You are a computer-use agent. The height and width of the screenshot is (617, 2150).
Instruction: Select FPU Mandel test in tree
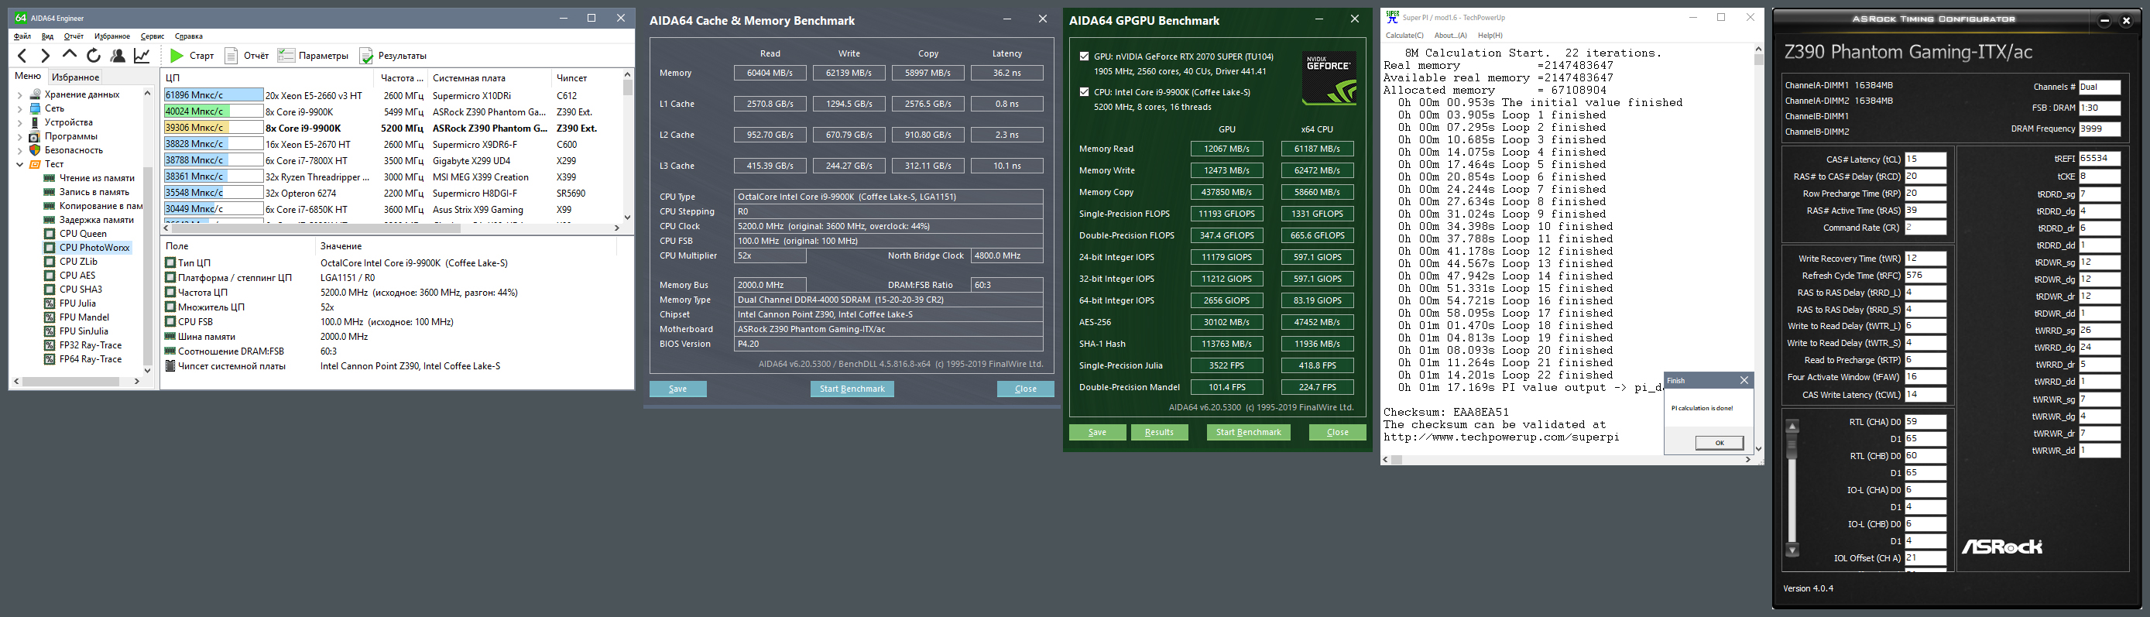(84, 317)
